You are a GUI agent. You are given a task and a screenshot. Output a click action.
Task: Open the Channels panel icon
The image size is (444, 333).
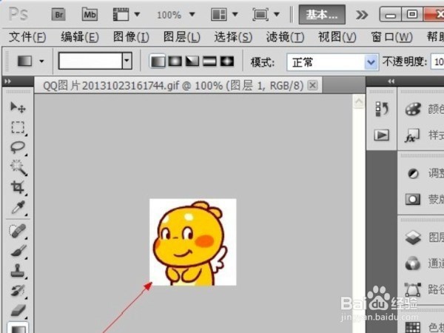413,263
